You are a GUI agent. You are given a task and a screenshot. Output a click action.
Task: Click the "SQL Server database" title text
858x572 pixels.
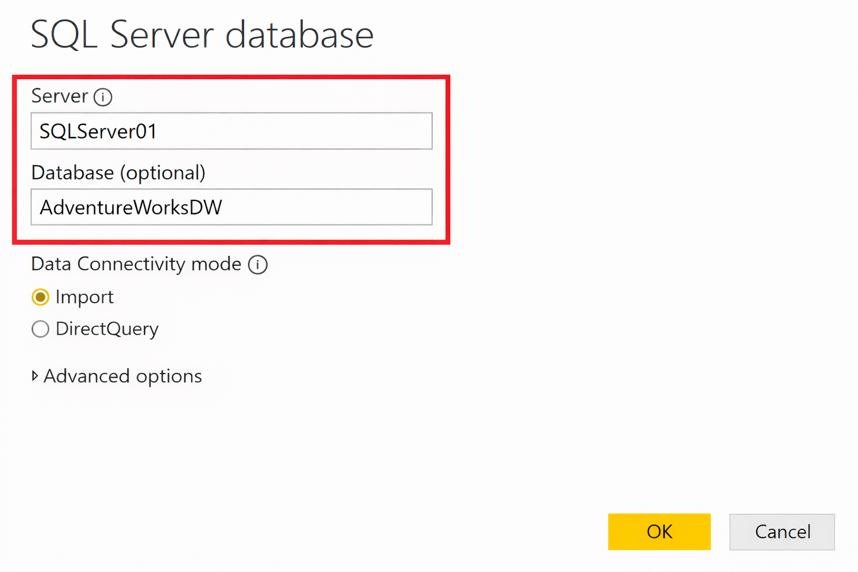pos(202,35)
